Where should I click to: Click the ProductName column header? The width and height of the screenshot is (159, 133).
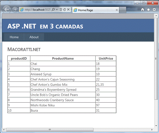point(63,58)
